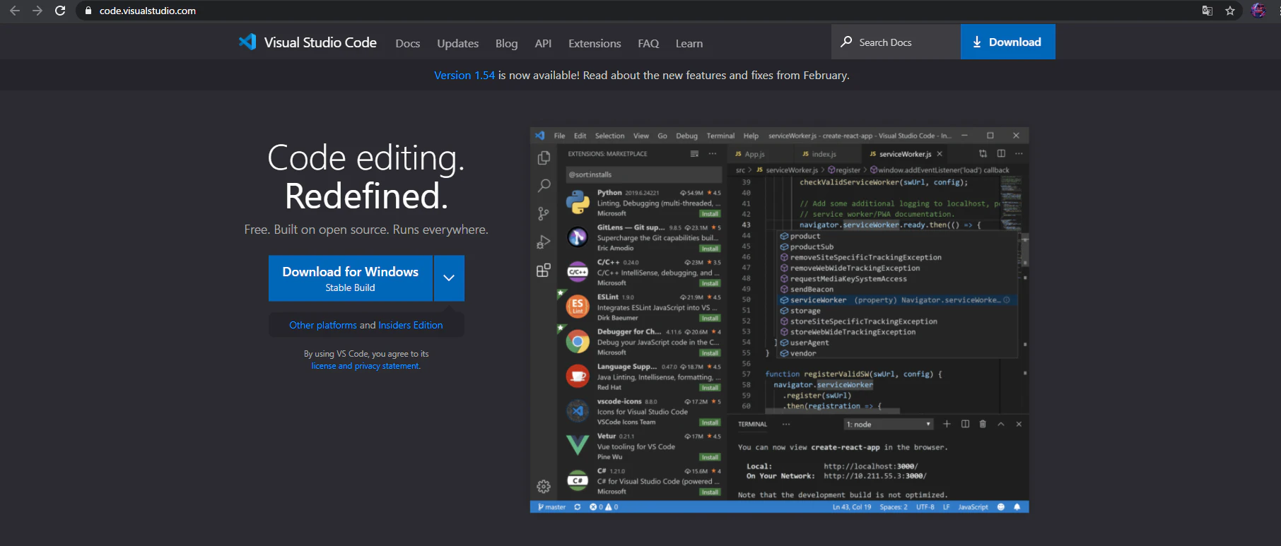Click the Explorer files icon in the editor screenshot
This screenshot has width=1281, height=546.
click(x=544, y=158)
